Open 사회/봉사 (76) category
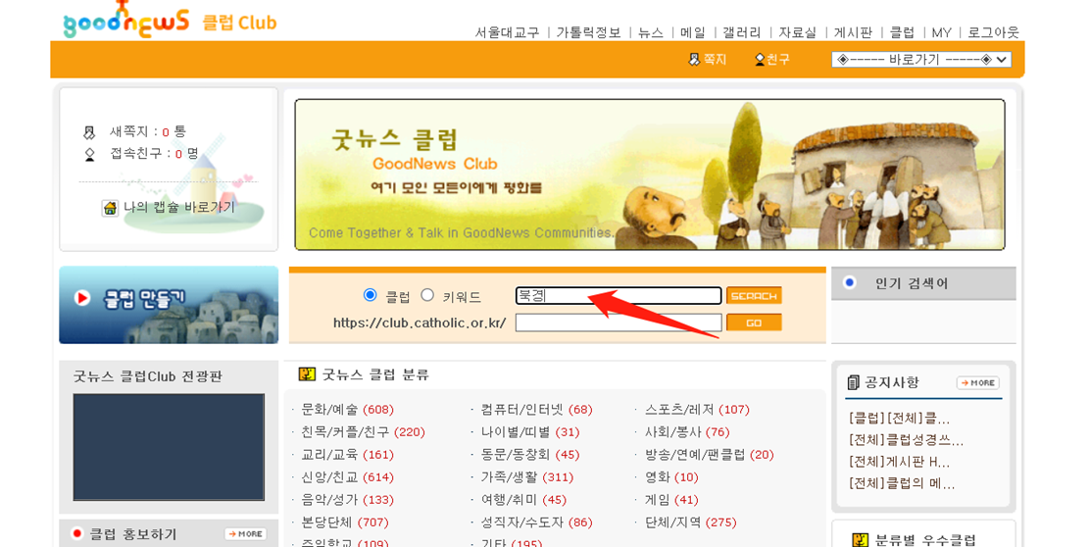The image size is (1090, 547). tap(687, 431)
